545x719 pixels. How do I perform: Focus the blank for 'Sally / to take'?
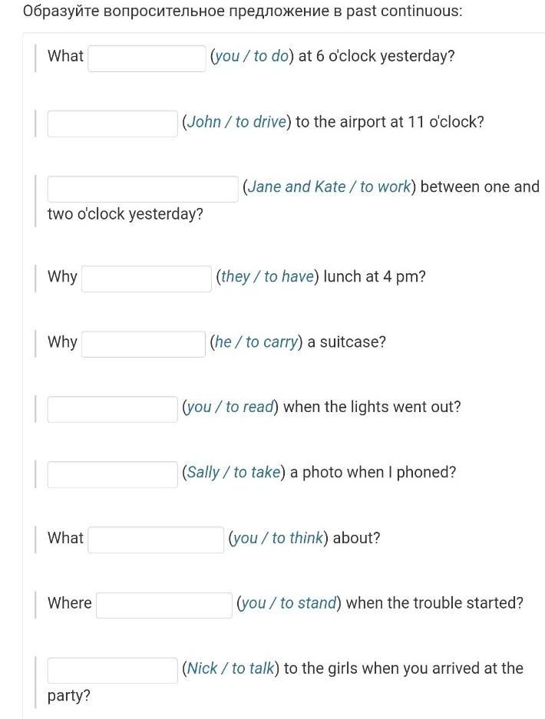click(x=112, y=474)
